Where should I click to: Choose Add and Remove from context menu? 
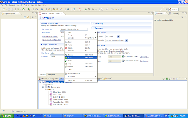pyautogui.click(x=81, y=73)
